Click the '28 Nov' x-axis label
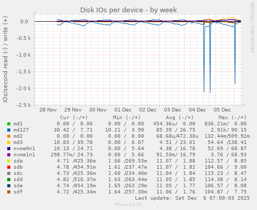Viewport: 257px width, 210px height. 48,110
